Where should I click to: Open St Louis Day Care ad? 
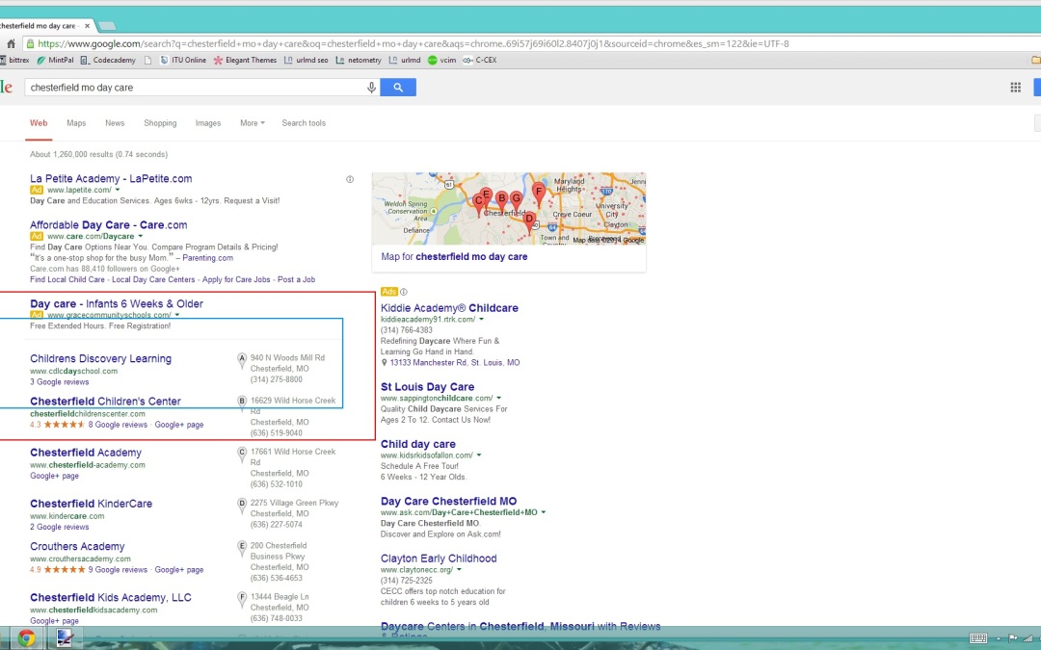point(427,387)
